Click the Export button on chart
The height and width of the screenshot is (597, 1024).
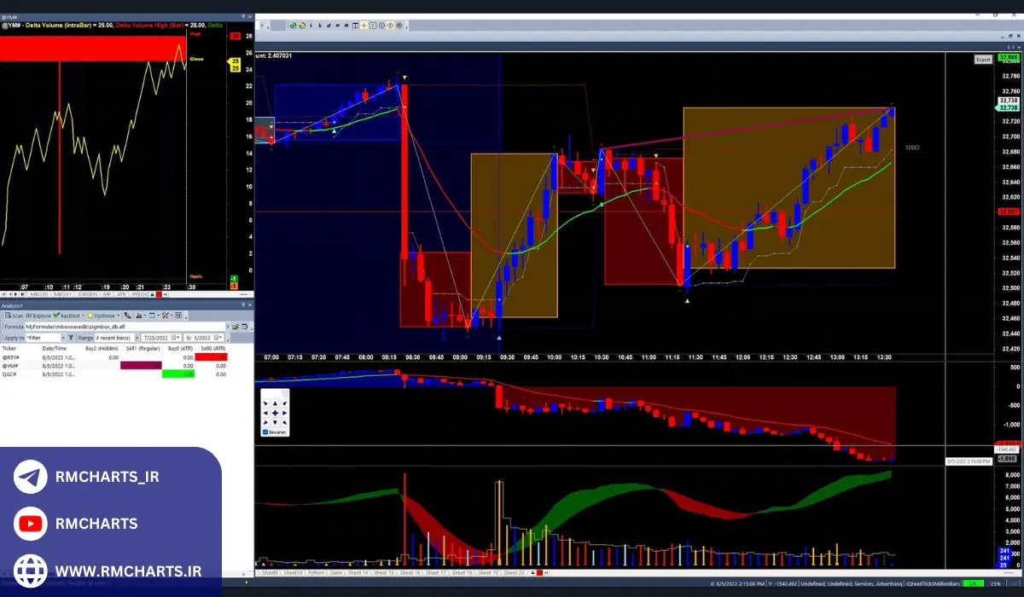(x=983, y=60)
